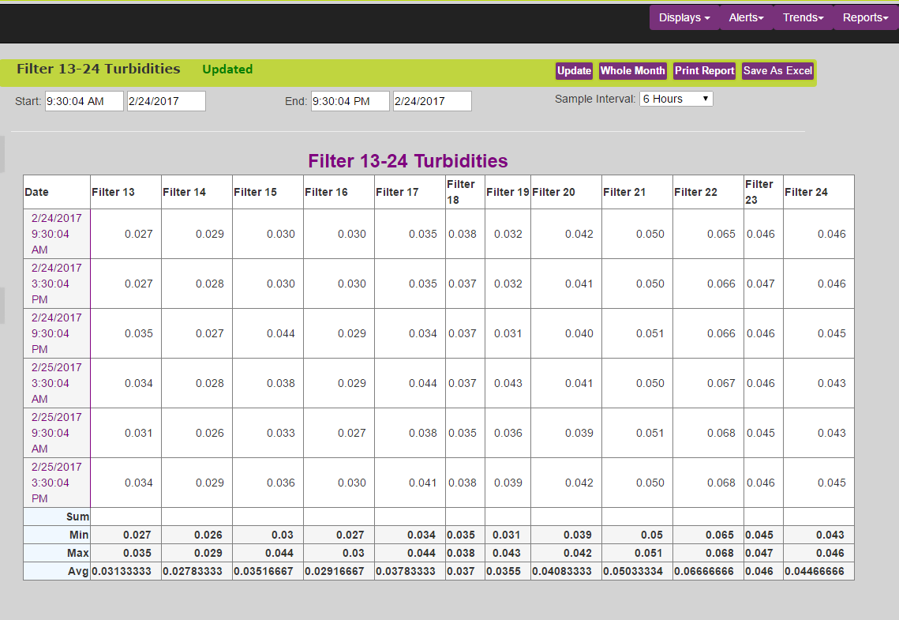Select the Filter 24 column header
Screen dimensions: 899x620
818,192
